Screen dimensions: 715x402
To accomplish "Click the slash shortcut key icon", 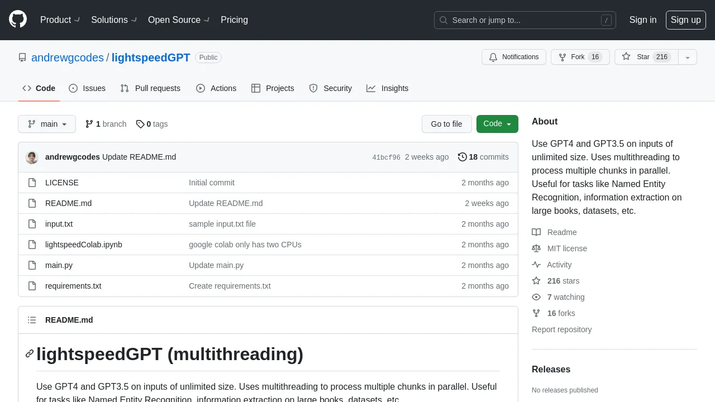I will pos(606,20).
